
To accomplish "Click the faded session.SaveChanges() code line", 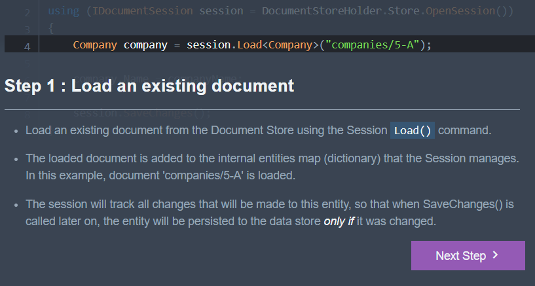I will 142,113.
